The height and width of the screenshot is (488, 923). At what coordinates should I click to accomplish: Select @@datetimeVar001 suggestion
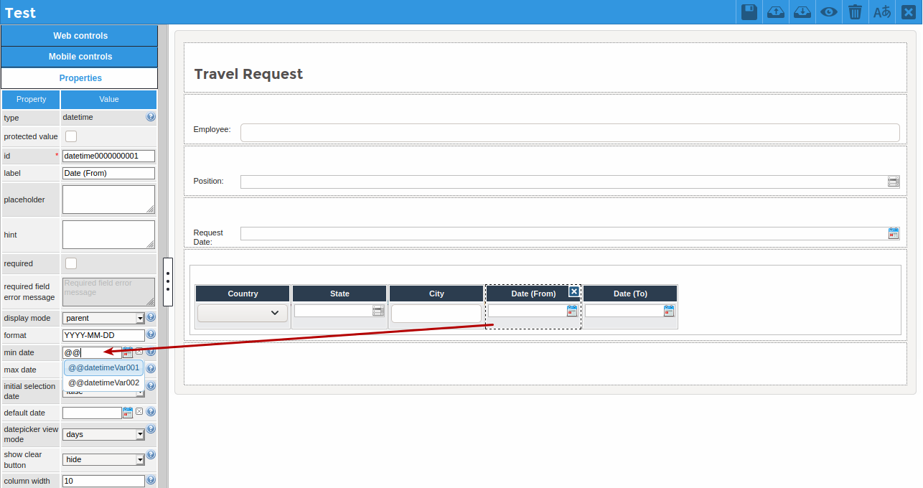click(x=103, y=367)
